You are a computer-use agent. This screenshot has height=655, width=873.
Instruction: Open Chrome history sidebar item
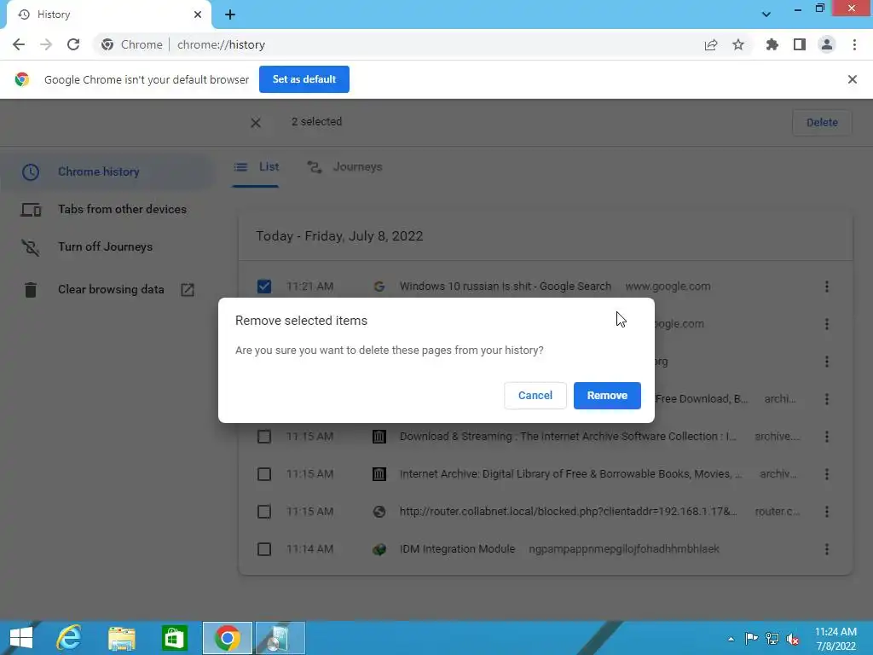coord(106,171)
